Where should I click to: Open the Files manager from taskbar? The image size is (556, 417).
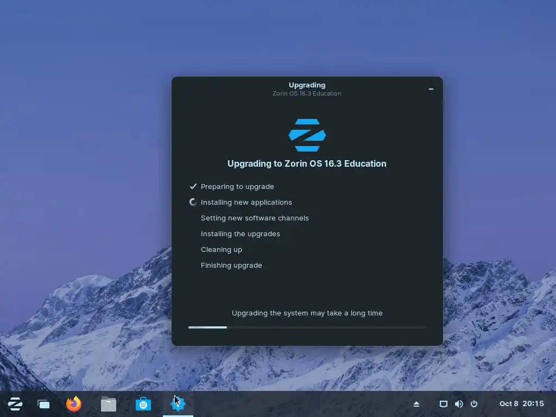tap(109, 404)
